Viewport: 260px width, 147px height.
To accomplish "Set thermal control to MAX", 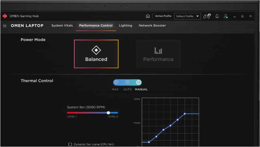I will [x=116, y=82].
